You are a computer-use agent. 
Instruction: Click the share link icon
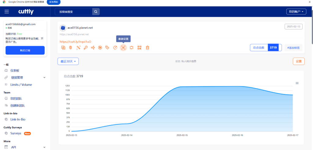93,48
